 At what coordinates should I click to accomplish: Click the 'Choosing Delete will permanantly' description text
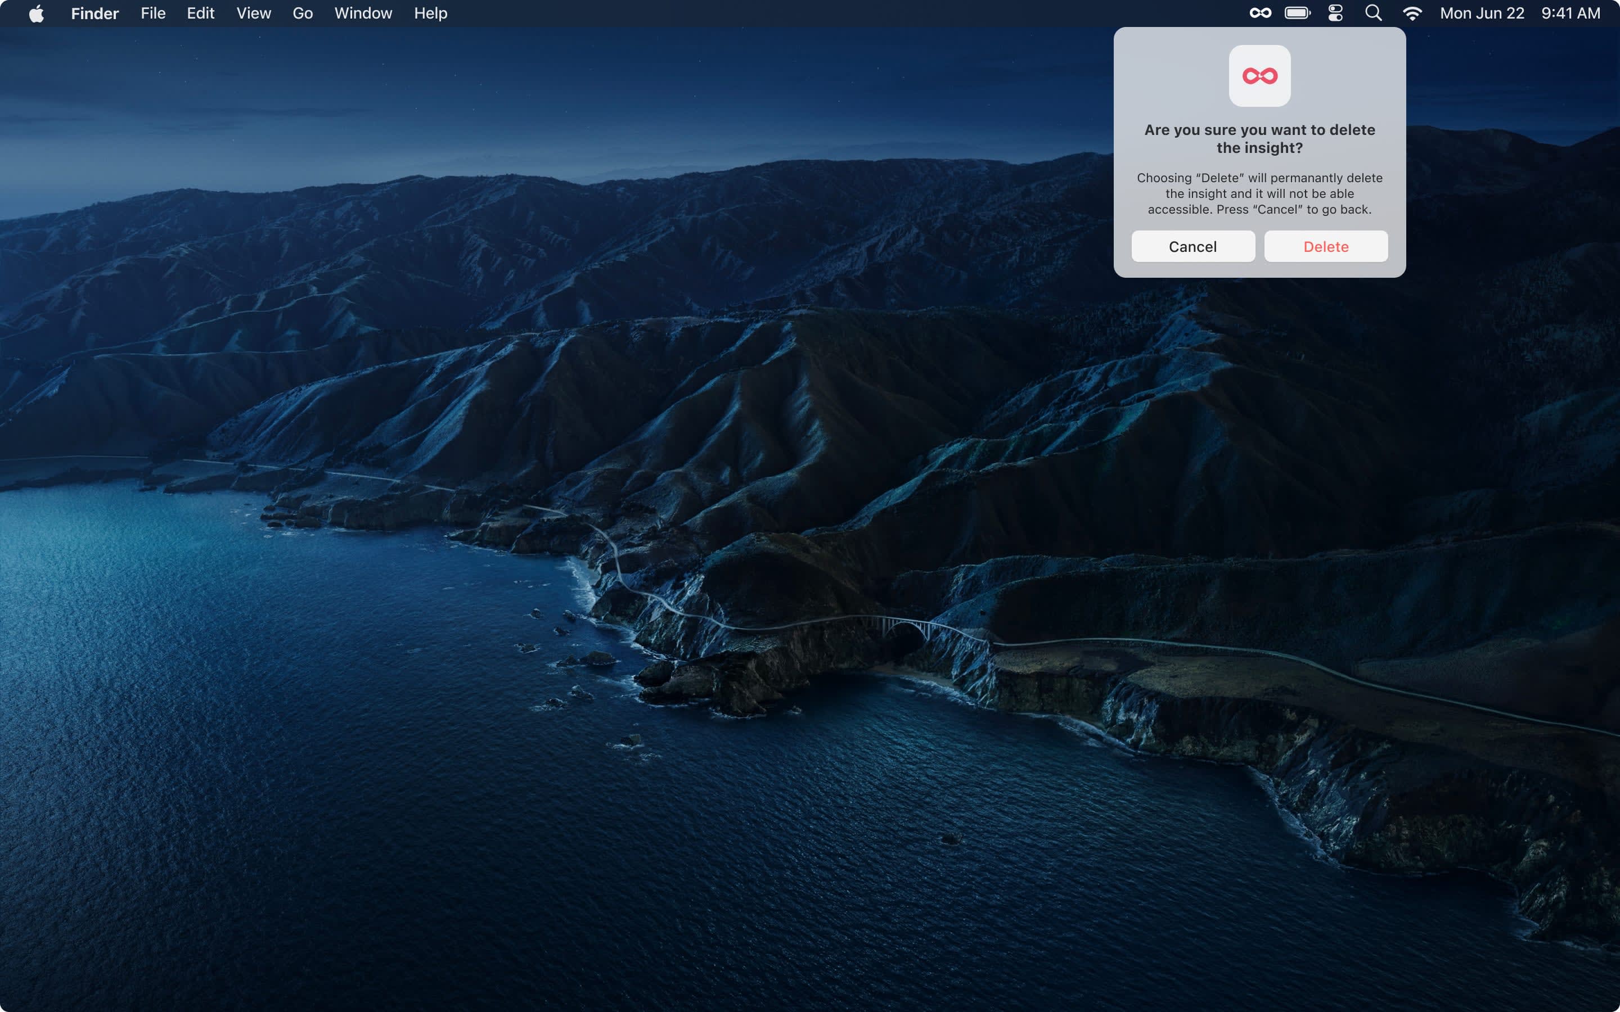point(1260,193)
